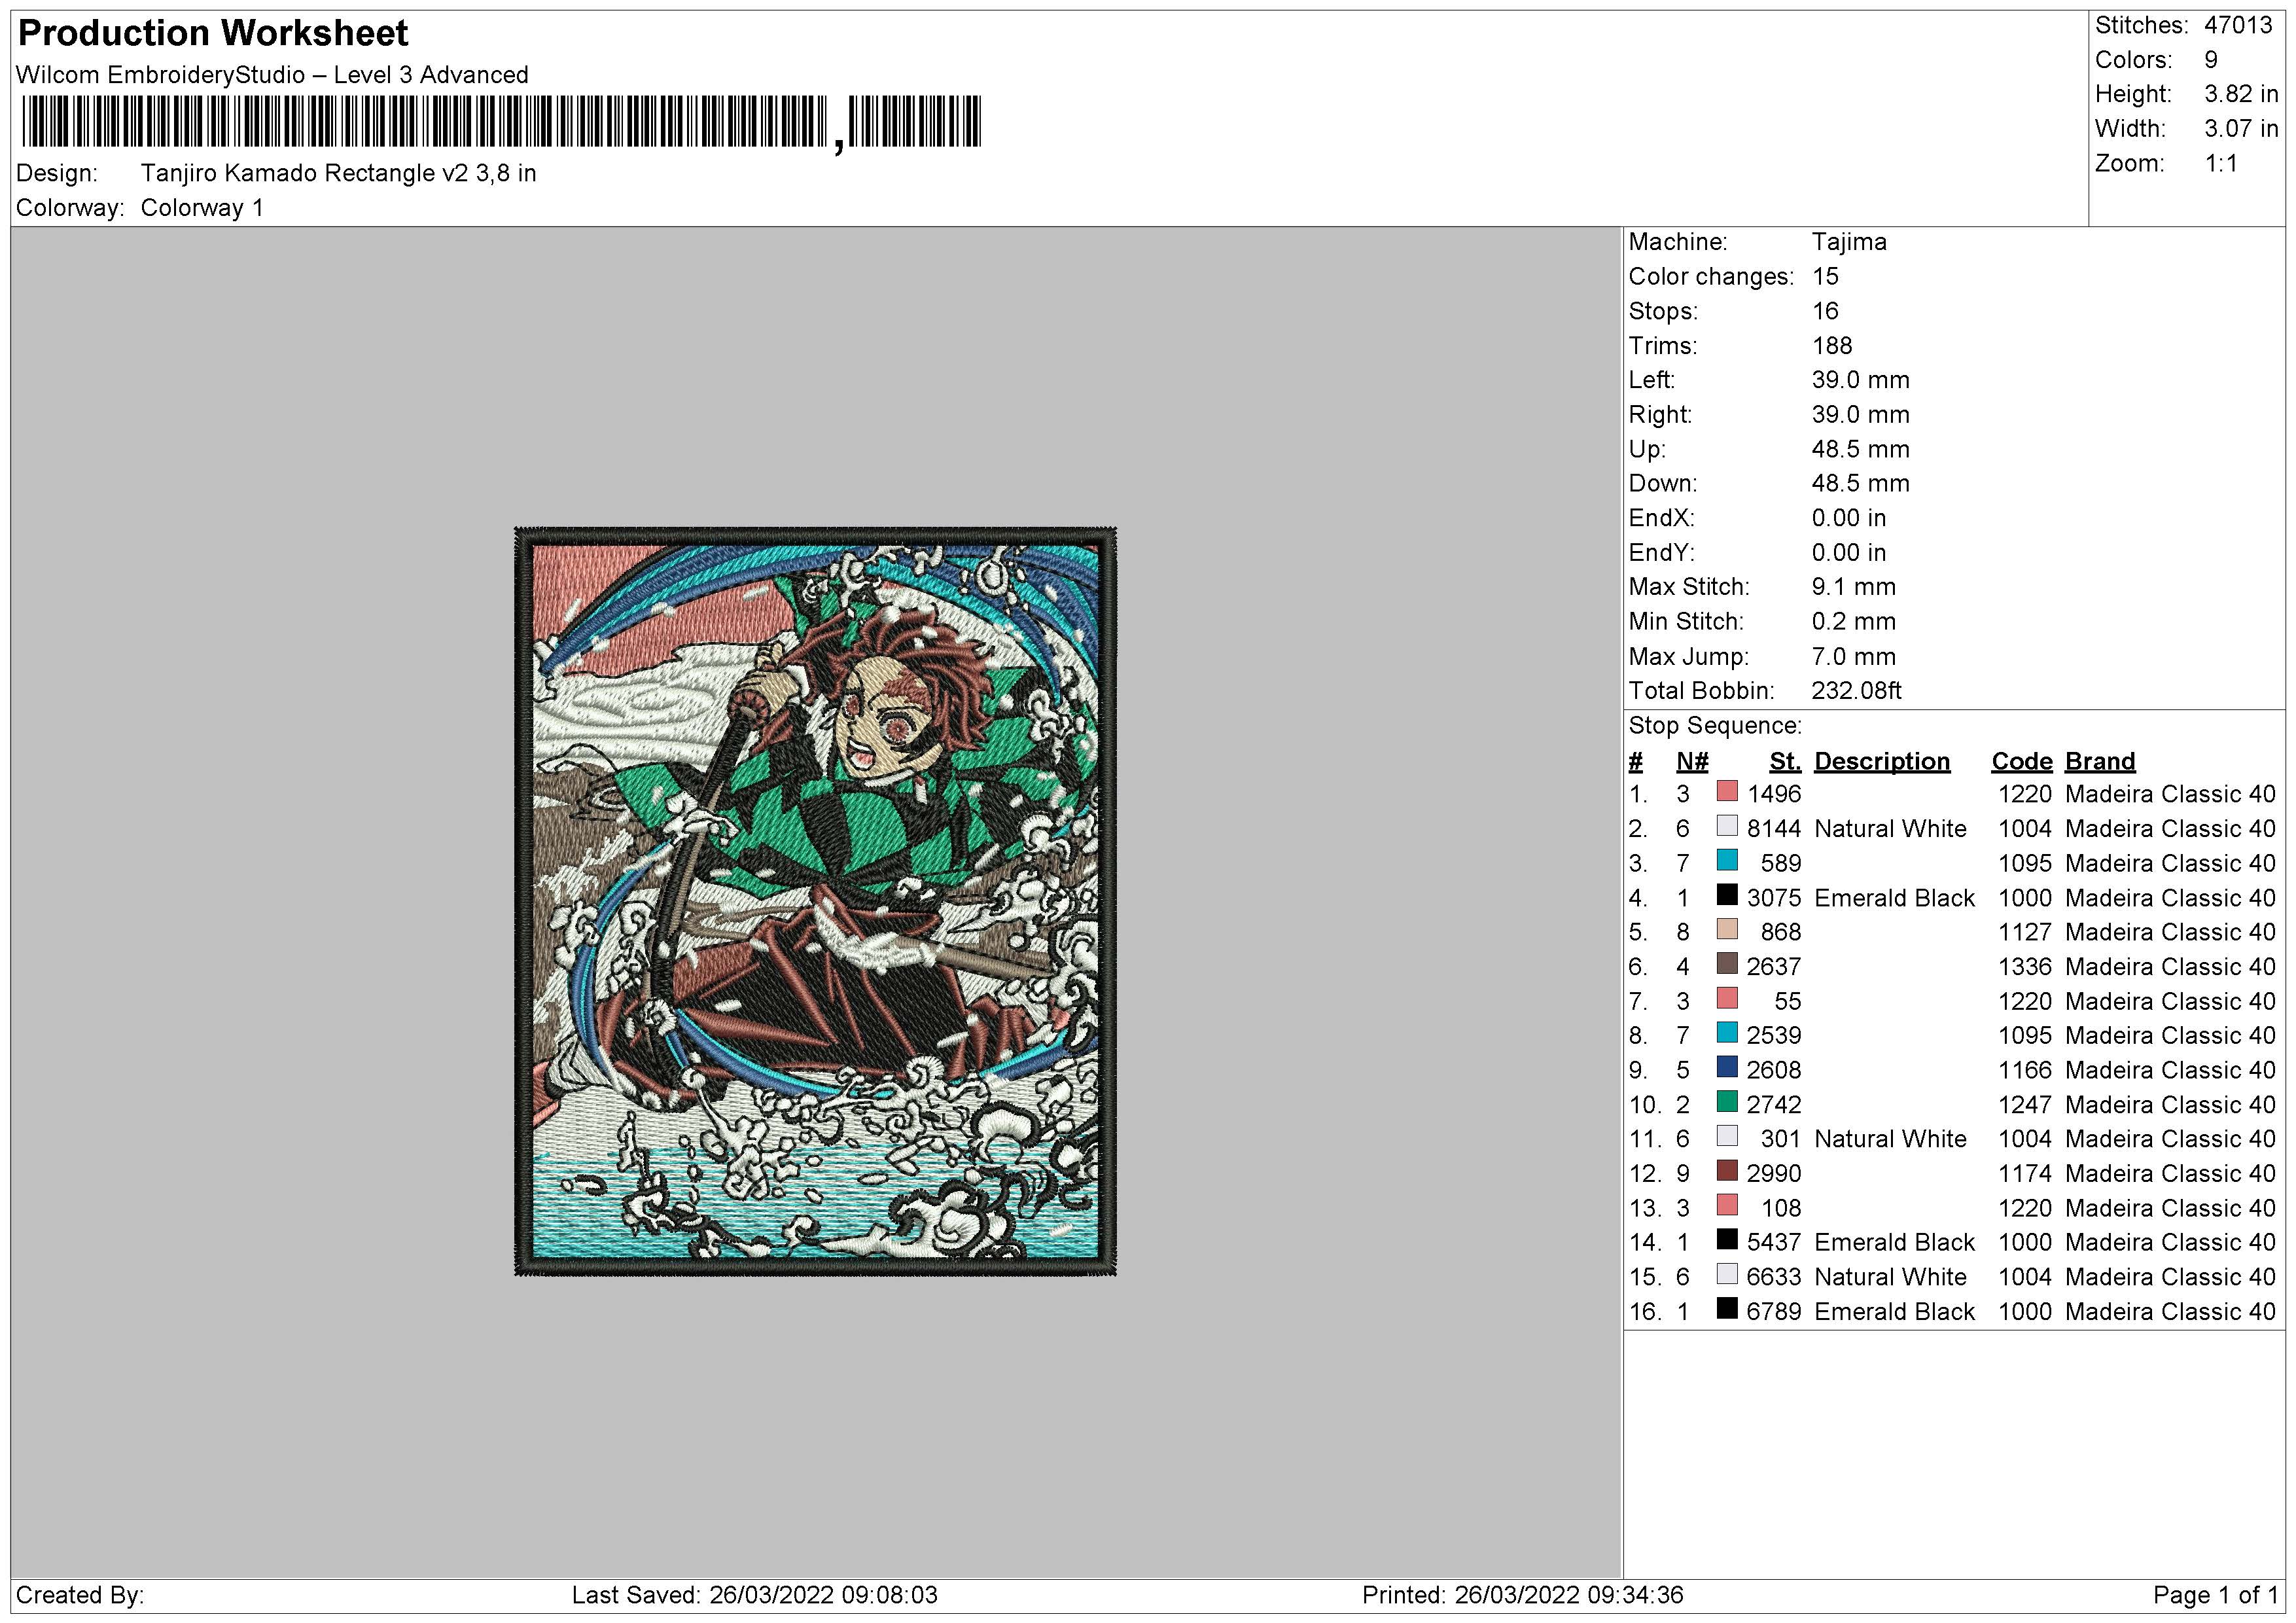The image size is (2296, 1623).
Task: Click the Zoom value "1:1"
Action: [2221, 163]
